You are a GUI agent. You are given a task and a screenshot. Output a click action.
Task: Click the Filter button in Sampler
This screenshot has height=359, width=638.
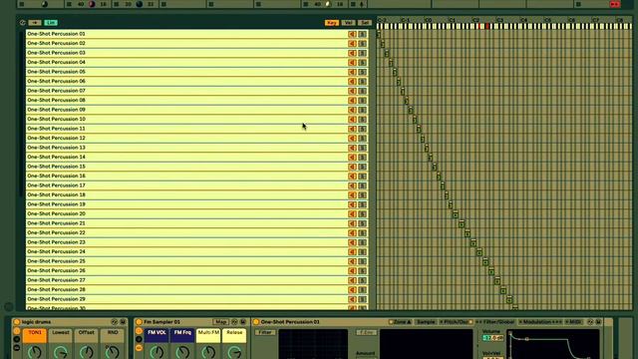[265, 332]
